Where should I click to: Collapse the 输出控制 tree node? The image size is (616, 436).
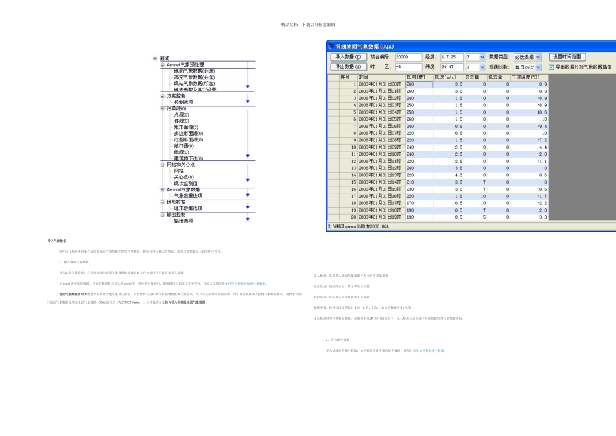click(x=162, y=215)
